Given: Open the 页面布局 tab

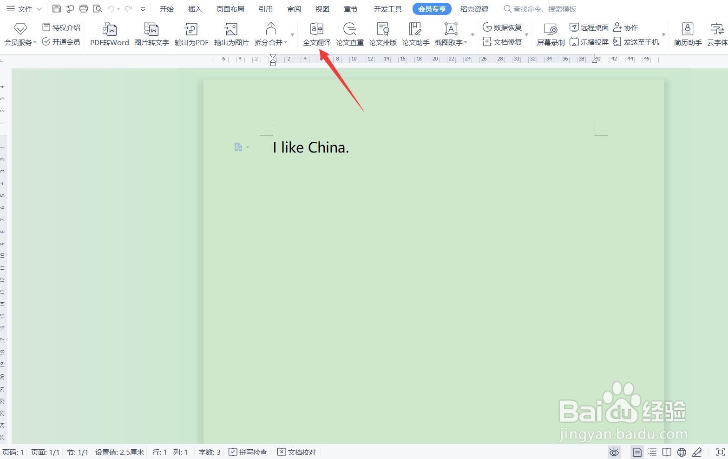Looking at the screenshot, I should pos(230,9).
